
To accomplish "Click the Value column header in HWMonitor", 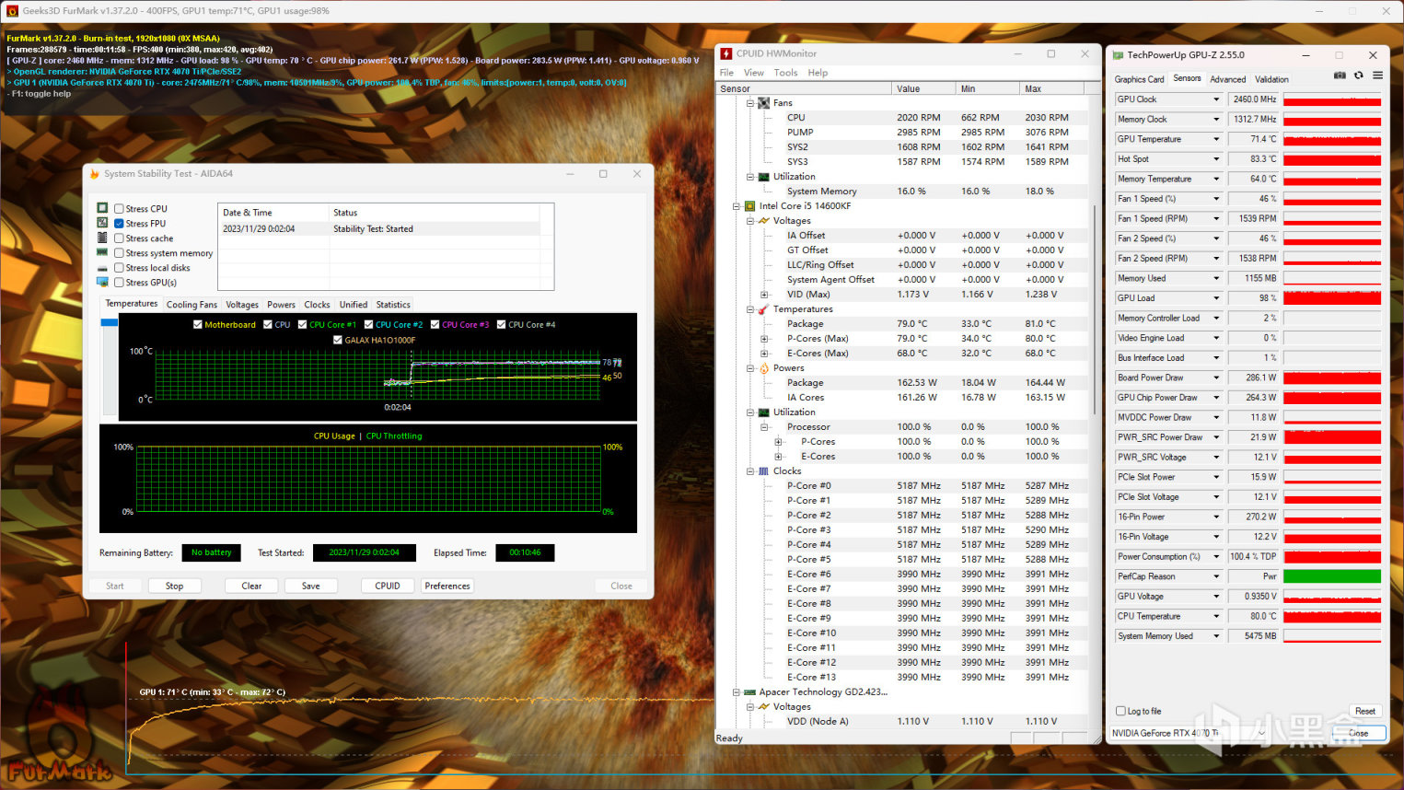I will point(924,88).
